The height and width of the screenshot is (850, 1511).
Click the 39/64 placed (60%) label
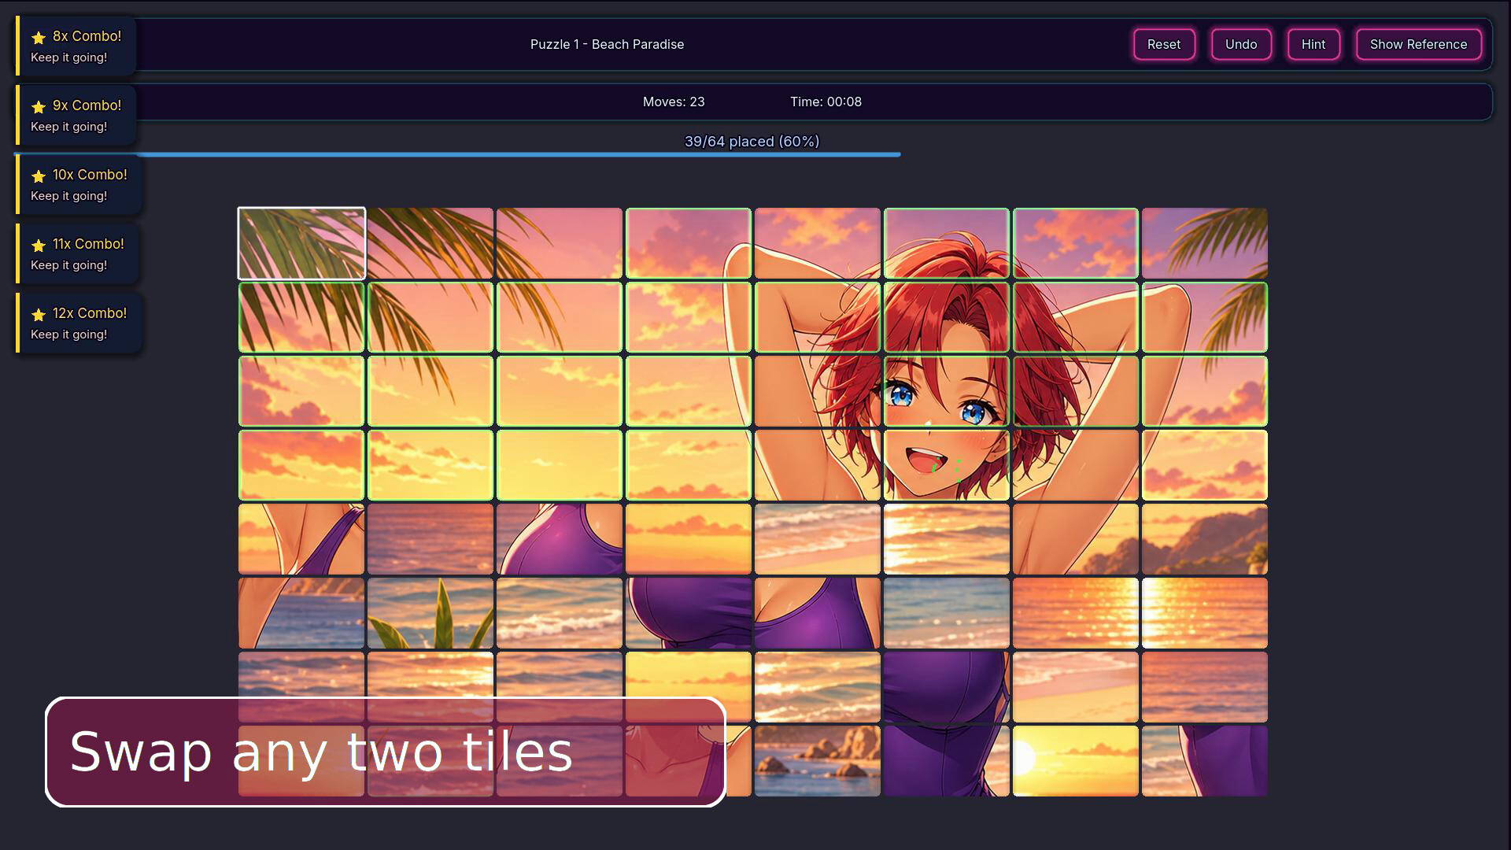pyautogui.click(x=752, y=141)
